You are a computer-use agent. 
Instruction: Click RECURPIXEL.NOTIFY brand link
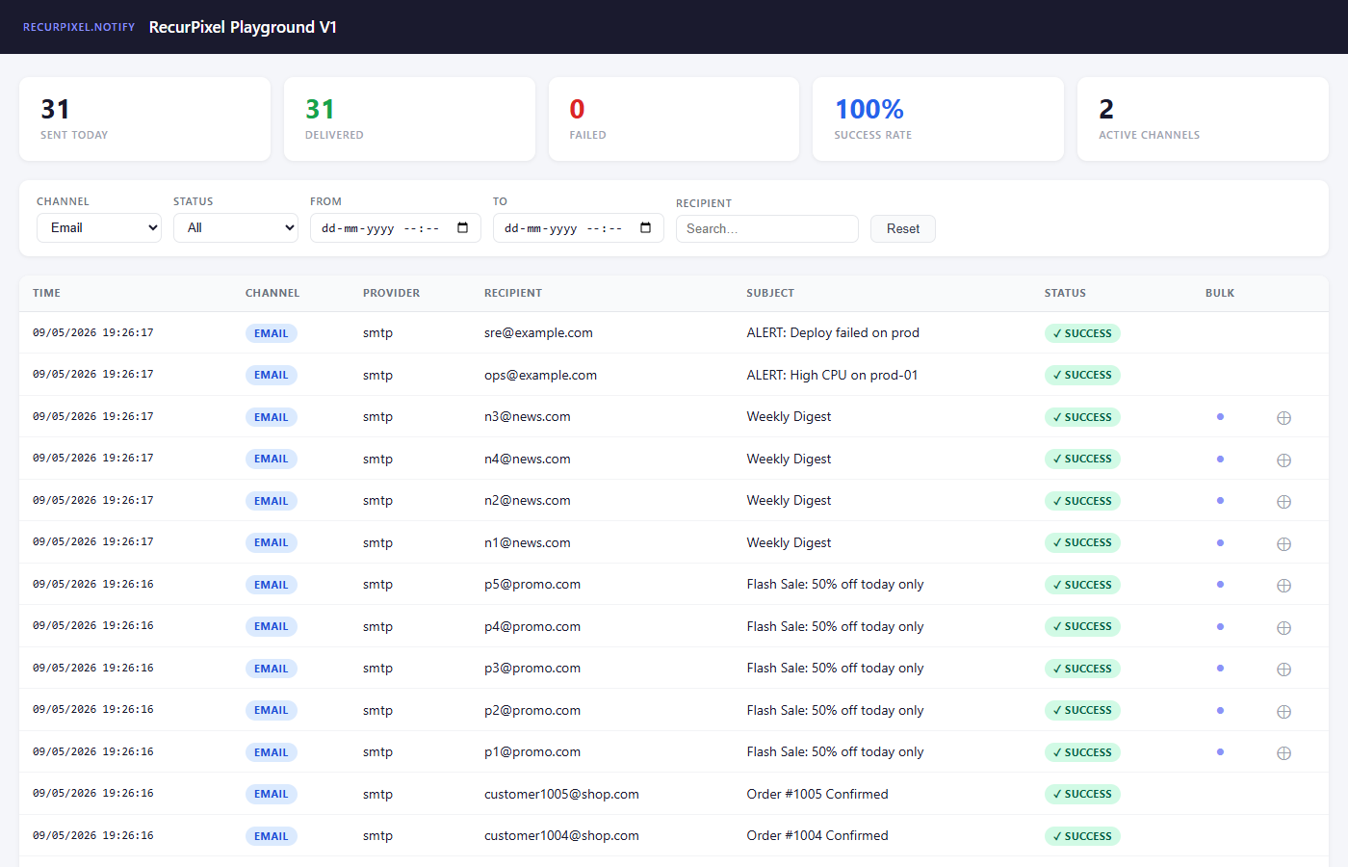point(79,27)
